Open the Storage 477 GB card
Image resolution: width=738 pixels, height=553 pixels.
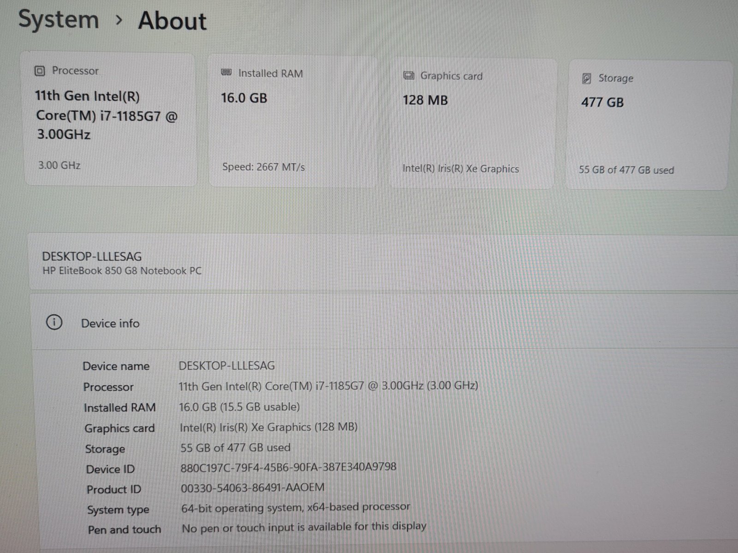coord(648,124)
